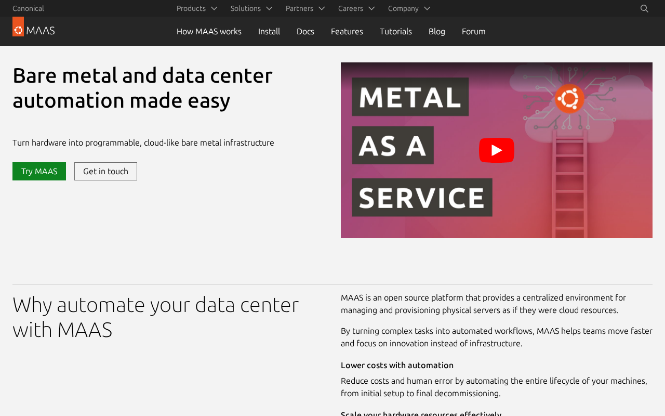Open the Solutions dropdown menu

click(x=251, y=8)
